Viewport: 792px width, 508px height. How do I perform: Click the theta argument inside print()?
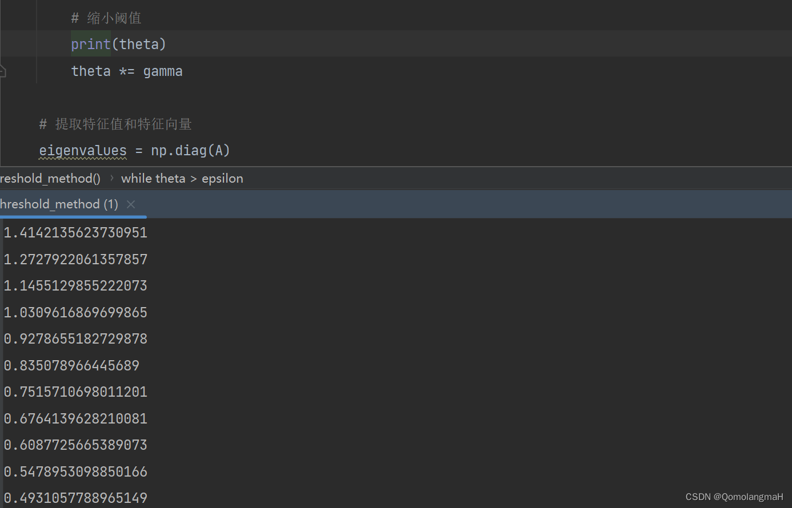tap(139, 44)
